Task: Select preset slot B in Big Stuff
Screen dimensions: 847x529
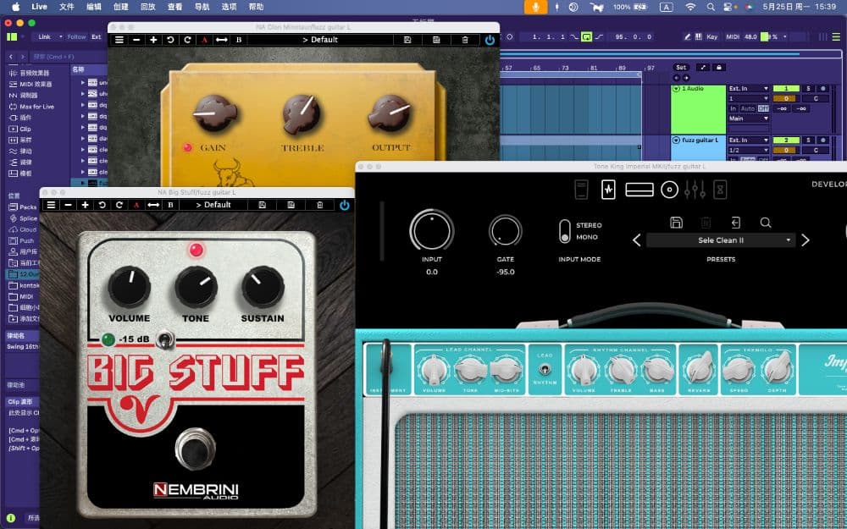Action: tap(171, 205)
